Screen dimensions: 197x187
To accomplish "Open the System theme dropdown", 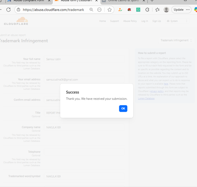I will (x=177, y=21).
